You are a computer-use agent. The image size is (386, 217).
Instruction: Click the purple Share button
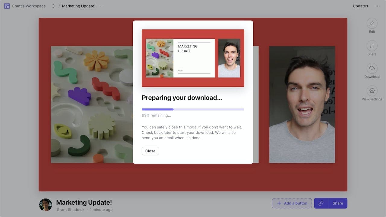pyautogui.click(x=338, y=203)
